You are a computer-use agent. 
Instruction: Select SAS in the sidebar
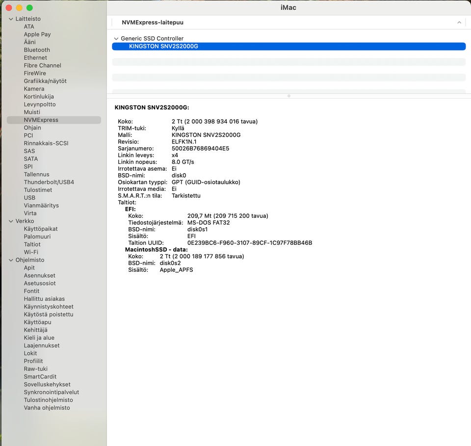point(29,151)
